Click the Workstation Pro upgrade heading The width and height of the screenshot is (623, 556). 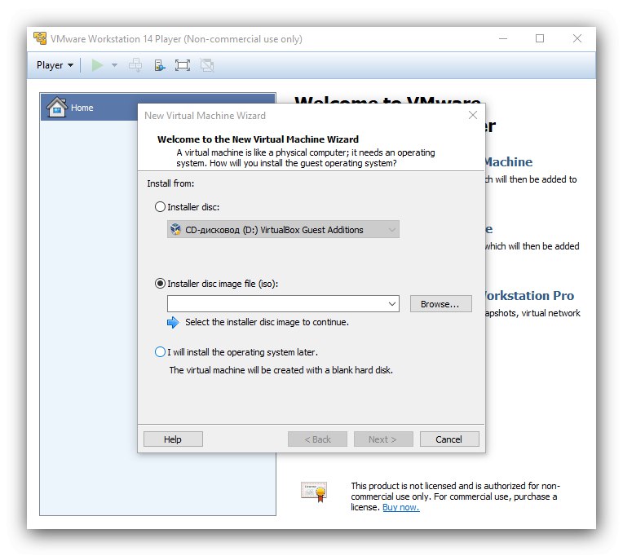tap(529, 295)
